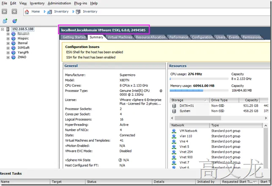Open the Resource Allocation tab
272x186 pixels.
click(x=150, y=37)
